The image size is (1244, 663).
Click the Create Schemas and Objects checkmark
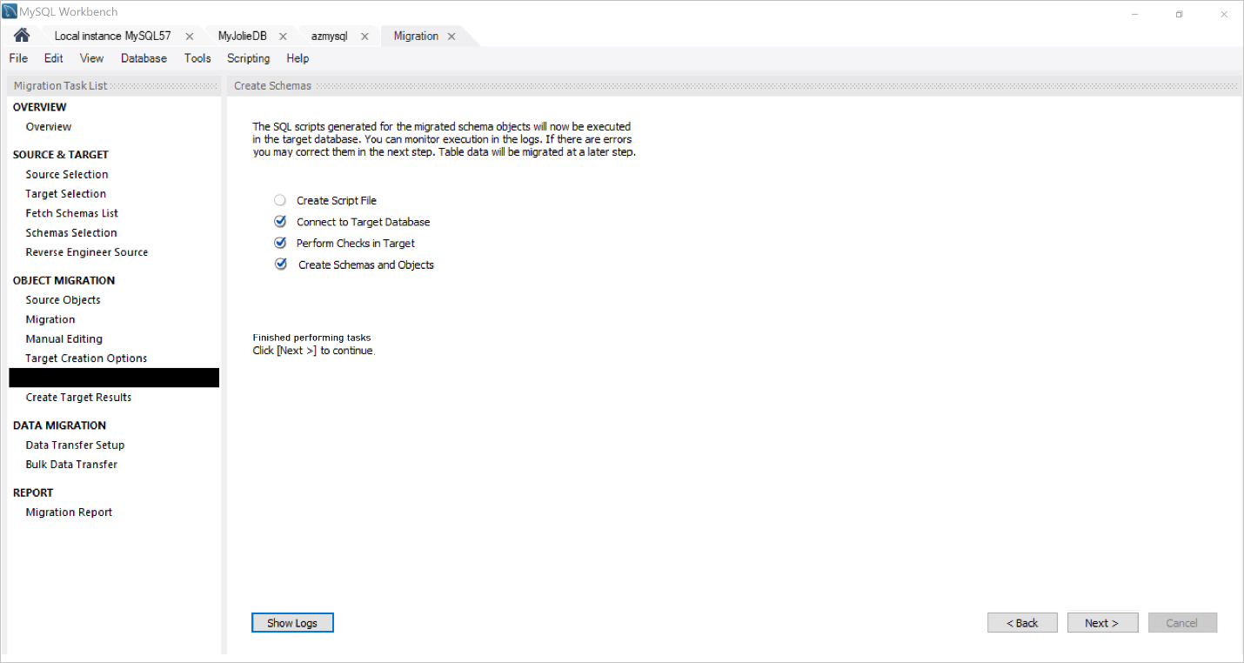pyautogui.click(x=280, y=265)
